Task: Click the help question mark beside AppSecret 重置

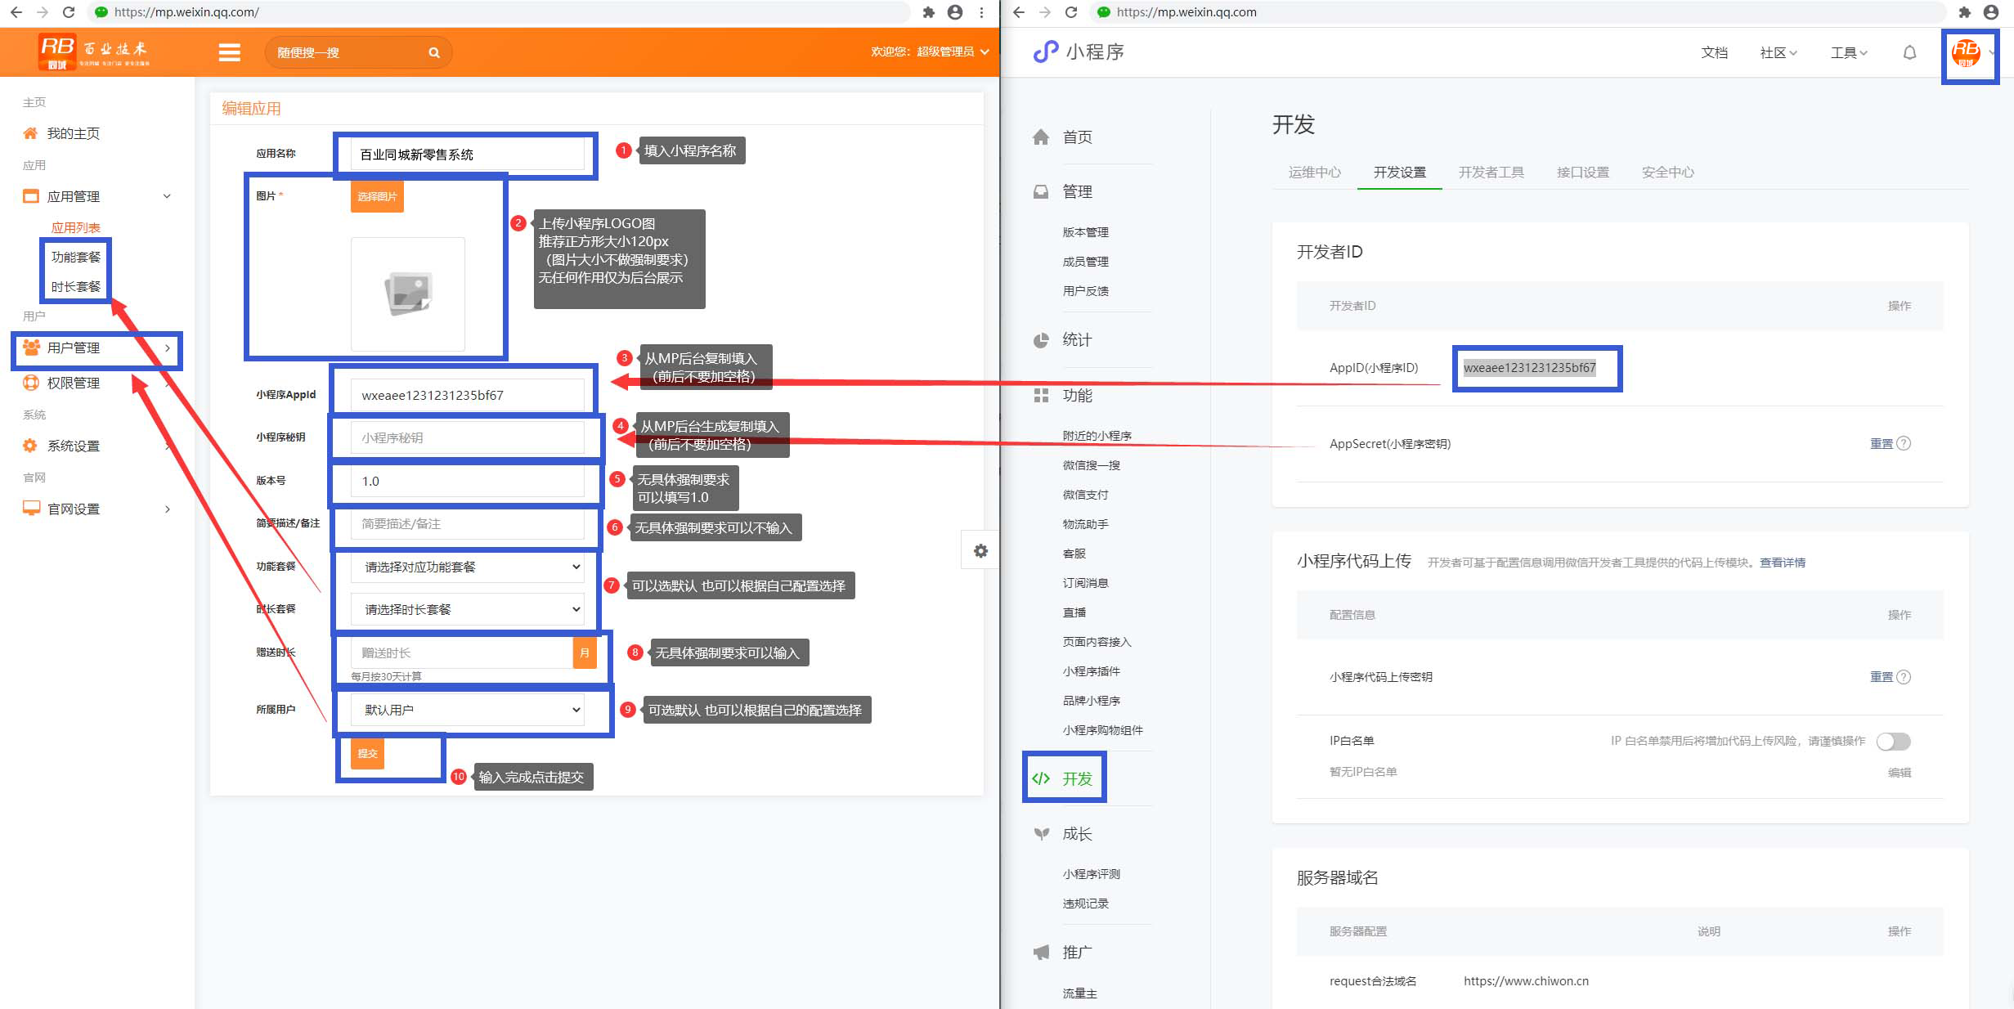Action: click(x=1904, y=443)
